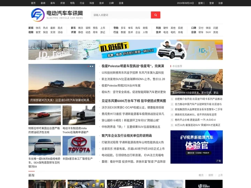
Task: Select 快讯 under the 新闻 category
Action: [38, 28]
